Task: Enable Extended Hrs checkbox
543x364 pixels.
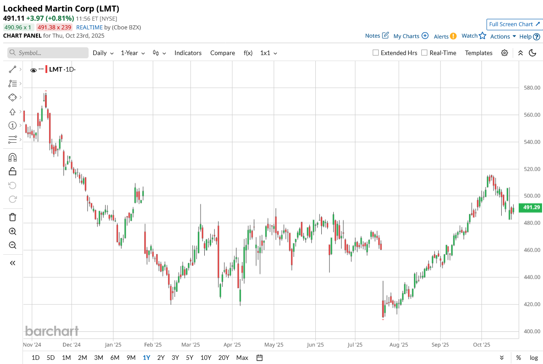Action: 375,53
